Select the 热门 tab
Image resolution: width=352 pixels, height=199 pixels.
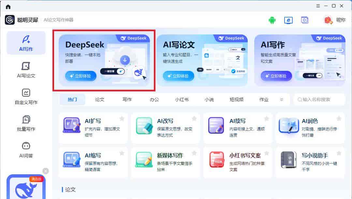72,99
